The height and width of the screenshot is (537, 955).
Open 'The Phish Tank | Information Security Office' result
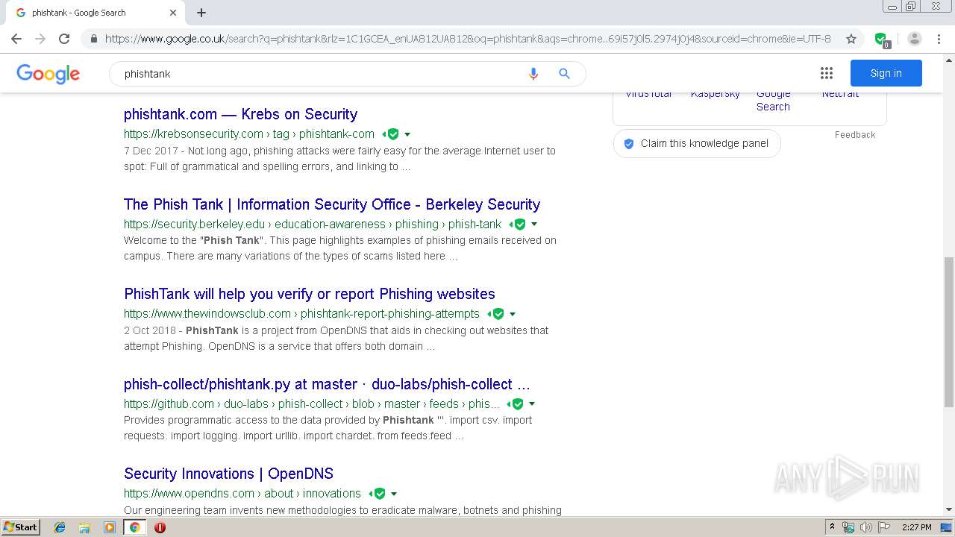coord(332,204)
